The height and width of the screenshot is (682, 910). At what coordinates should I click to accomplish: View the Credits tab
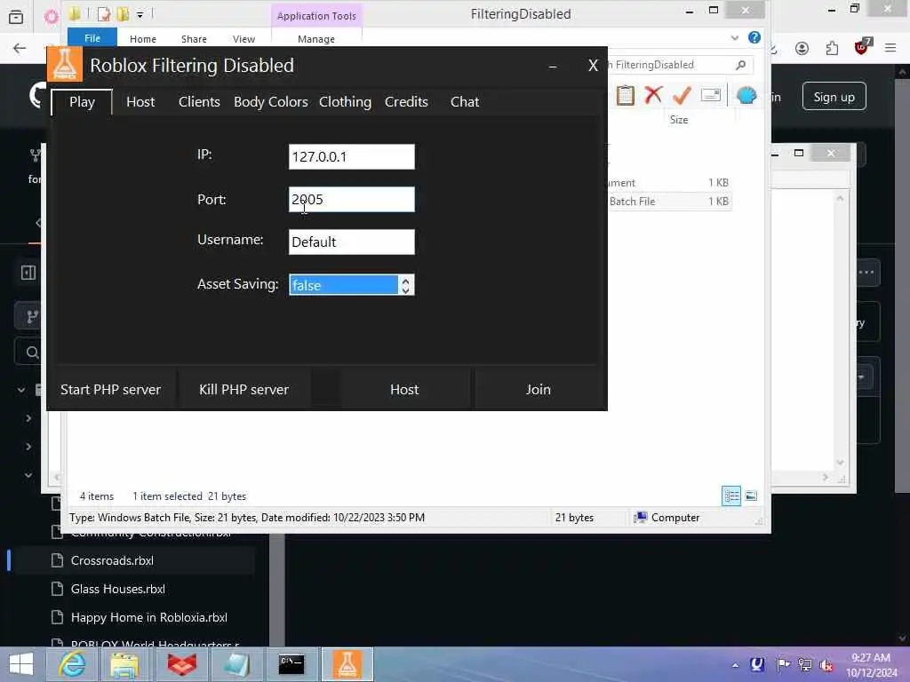click(x=406, y=102)
